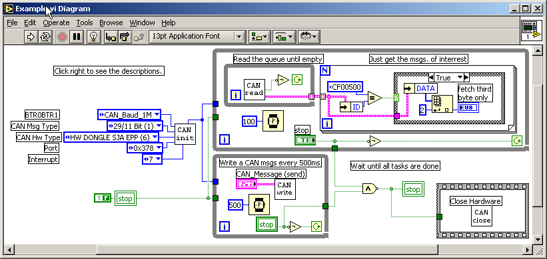Click the CAN close VI block

point(481,216)
